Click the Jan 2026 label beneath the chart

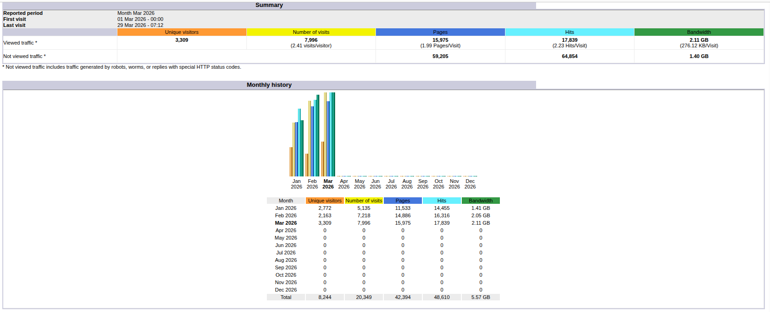(296, 184)
